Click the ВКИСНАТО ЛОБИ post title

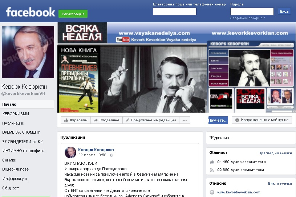(81, 163)
